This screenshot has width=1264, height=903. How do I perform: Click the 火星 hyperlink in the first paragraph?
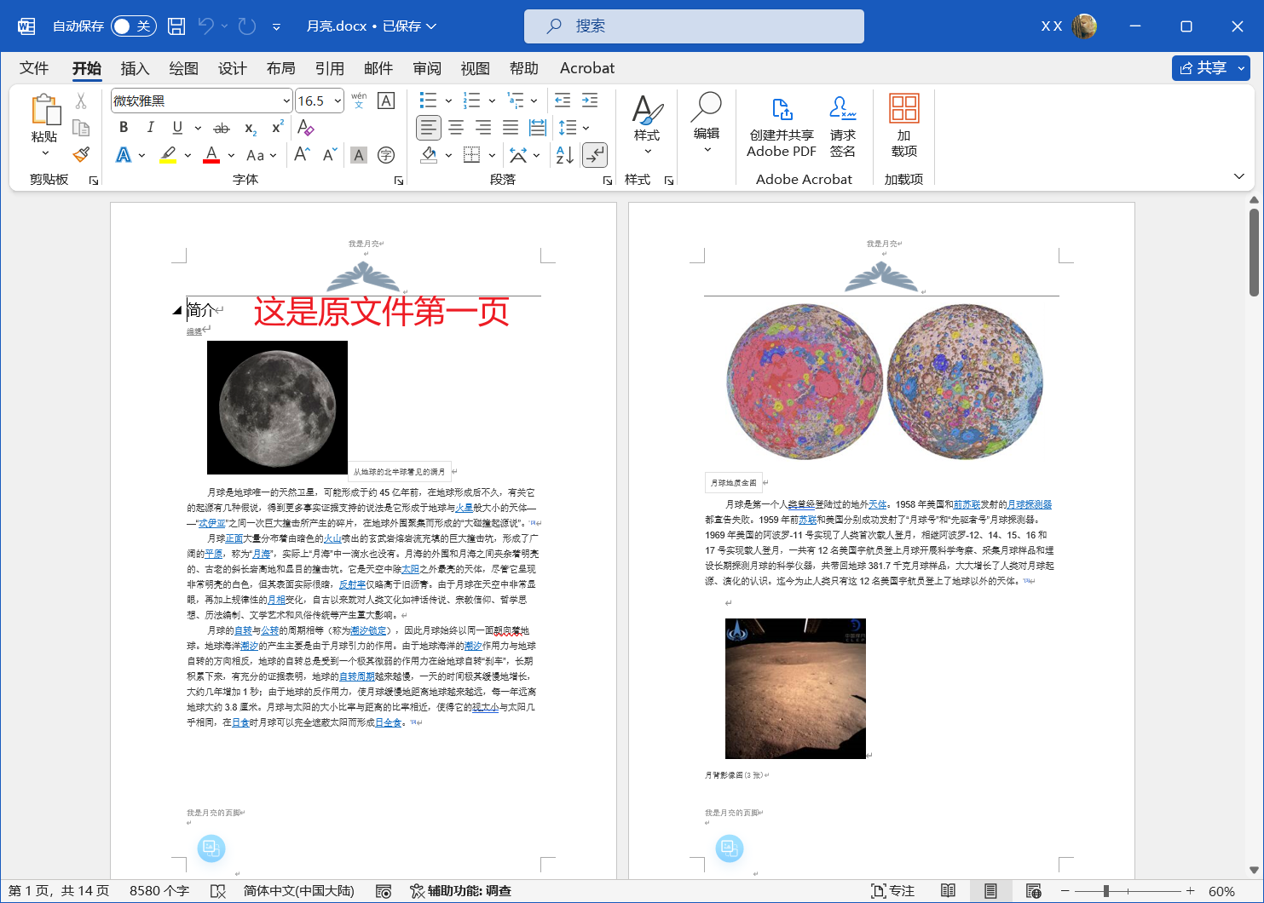click(x=464, y=508)
